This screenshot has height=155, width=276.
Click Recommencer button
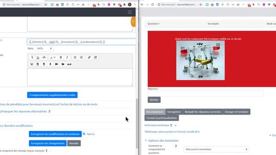click(x=155, y=112)
